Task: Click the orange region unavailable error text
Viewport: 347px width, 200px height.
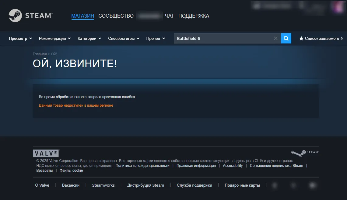Action: click(x=76, y=105)
